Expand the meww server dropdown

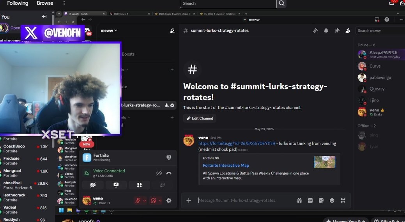(109, 30)
